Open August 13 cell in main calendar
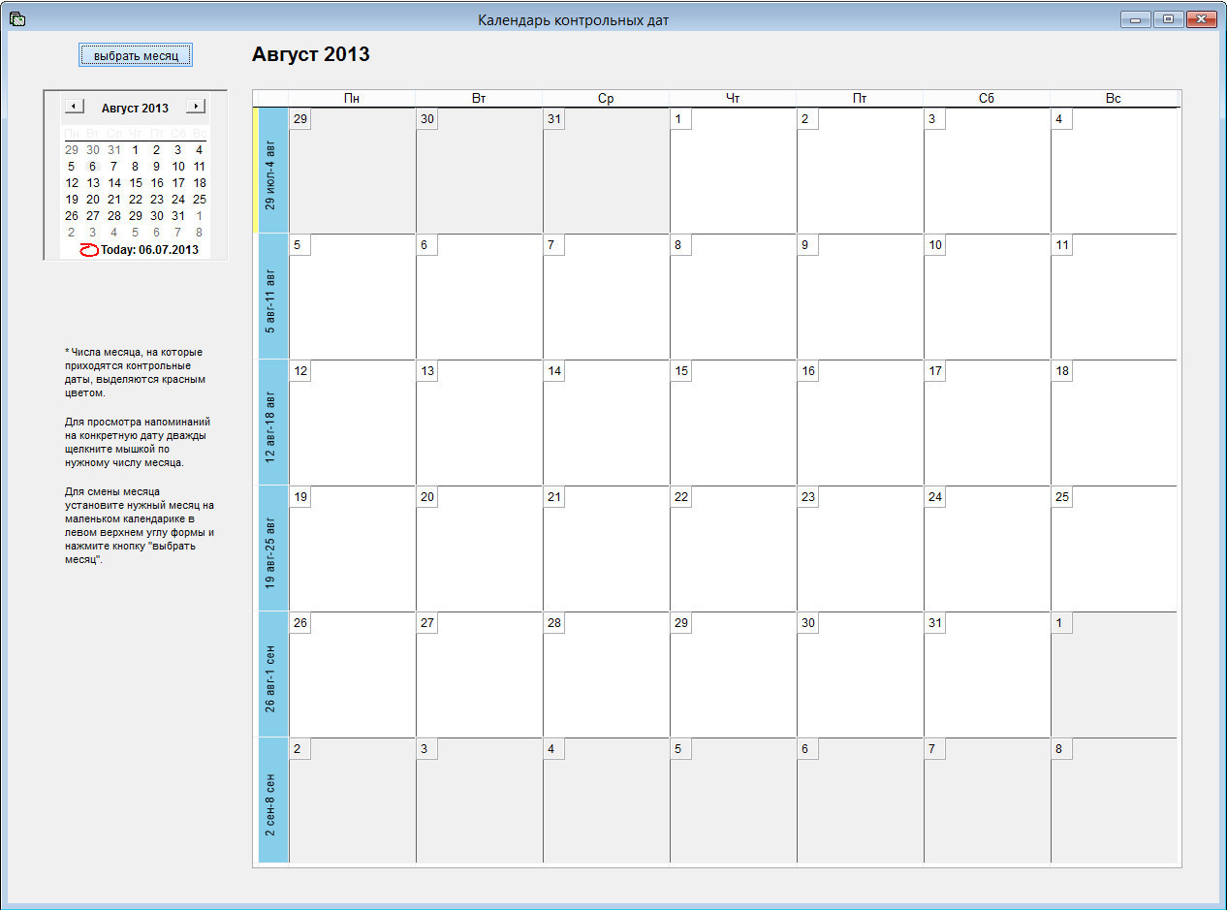Screen dimensions: 1227x910 (479, 423)
